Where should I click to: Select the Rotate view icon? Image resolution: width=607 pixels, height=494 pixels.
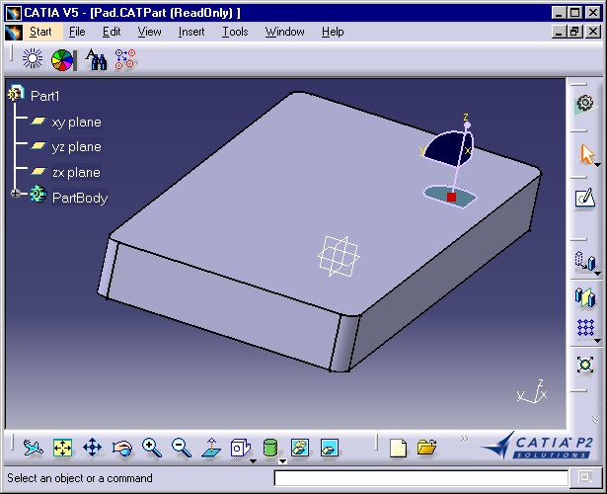coord(121,448)
